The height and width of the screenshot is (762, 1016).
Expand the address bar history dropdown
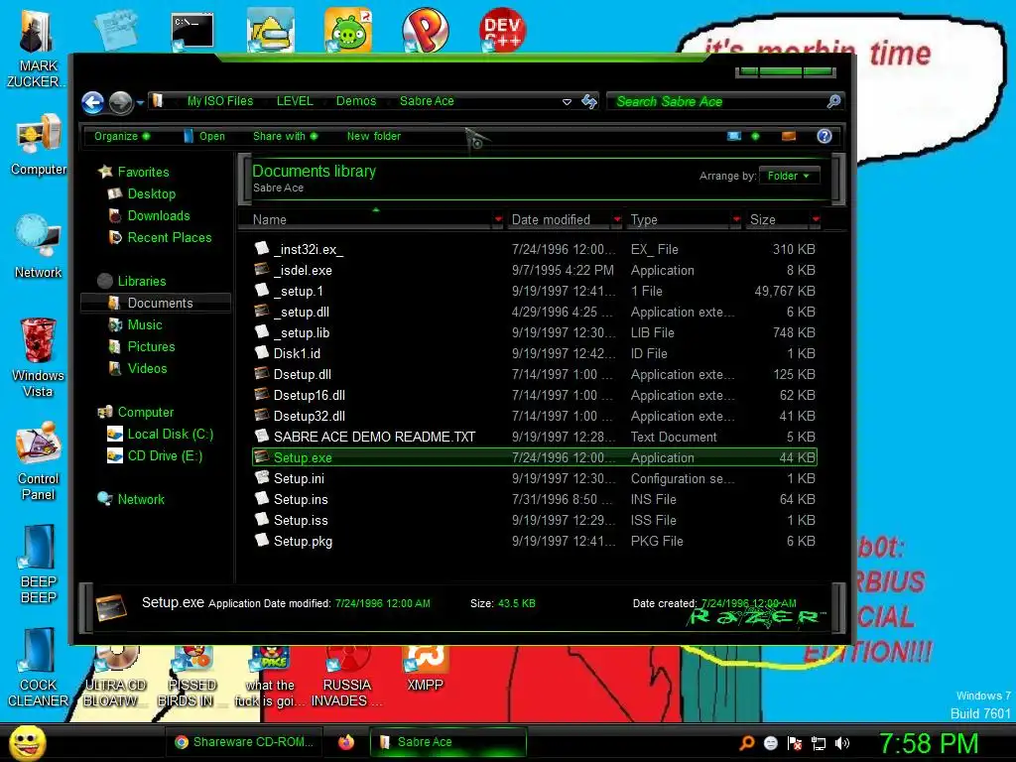pyautogui.click(x=567, y=102)
